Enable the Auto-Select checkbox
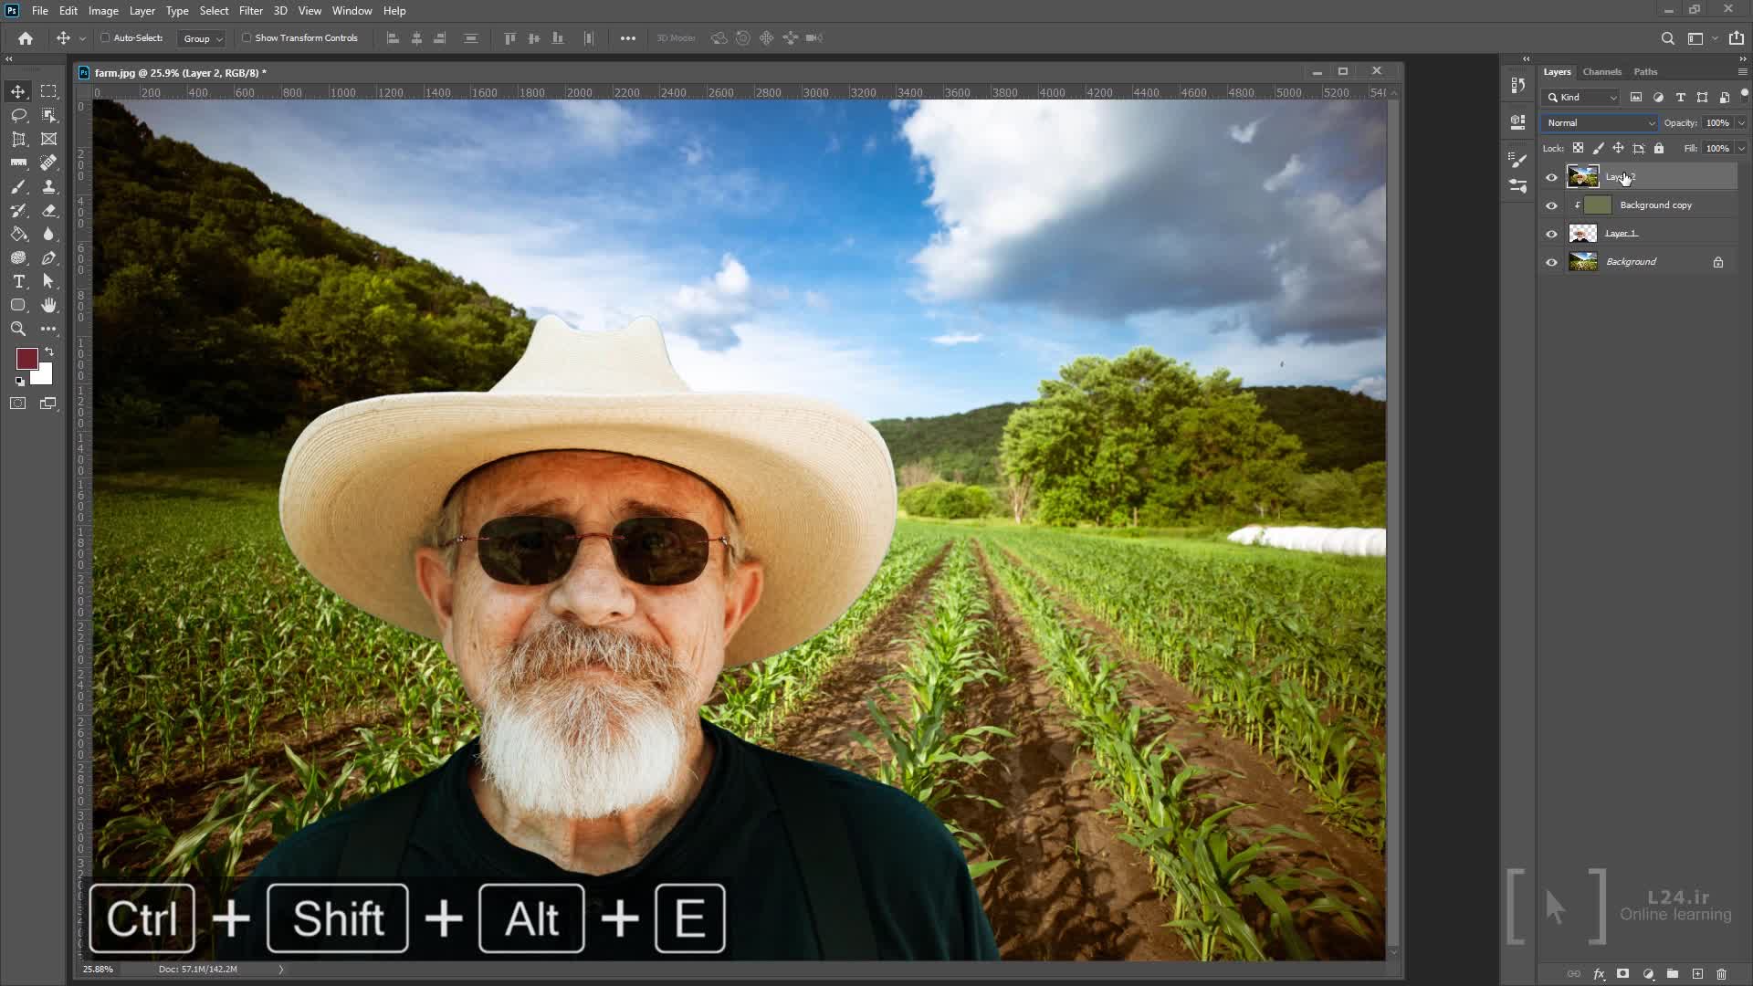Image resolution: width=1753 pixels, height=986 pixels. click(x=105, y=38)
